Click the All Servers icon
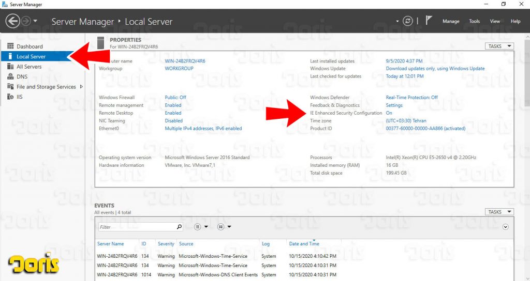The width and height of the screenshot is (530, 281). [10, 67]
